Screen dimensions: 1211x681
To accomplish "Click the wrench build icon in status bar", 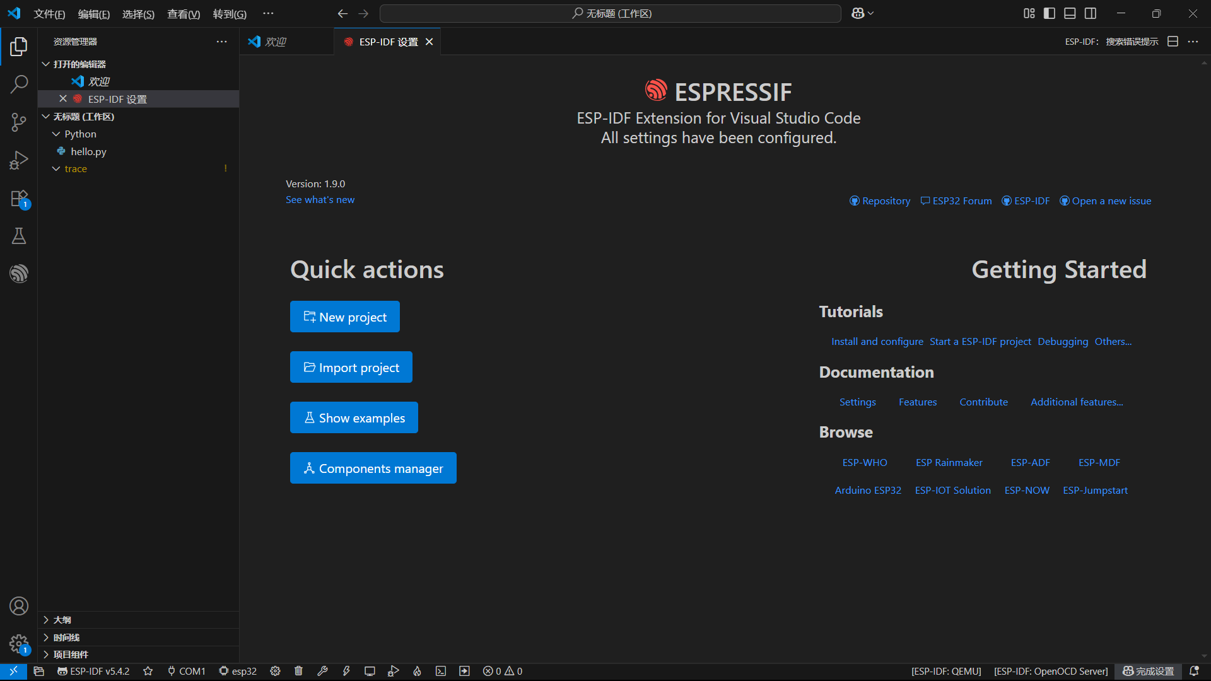I will click(x=322, y=672).
